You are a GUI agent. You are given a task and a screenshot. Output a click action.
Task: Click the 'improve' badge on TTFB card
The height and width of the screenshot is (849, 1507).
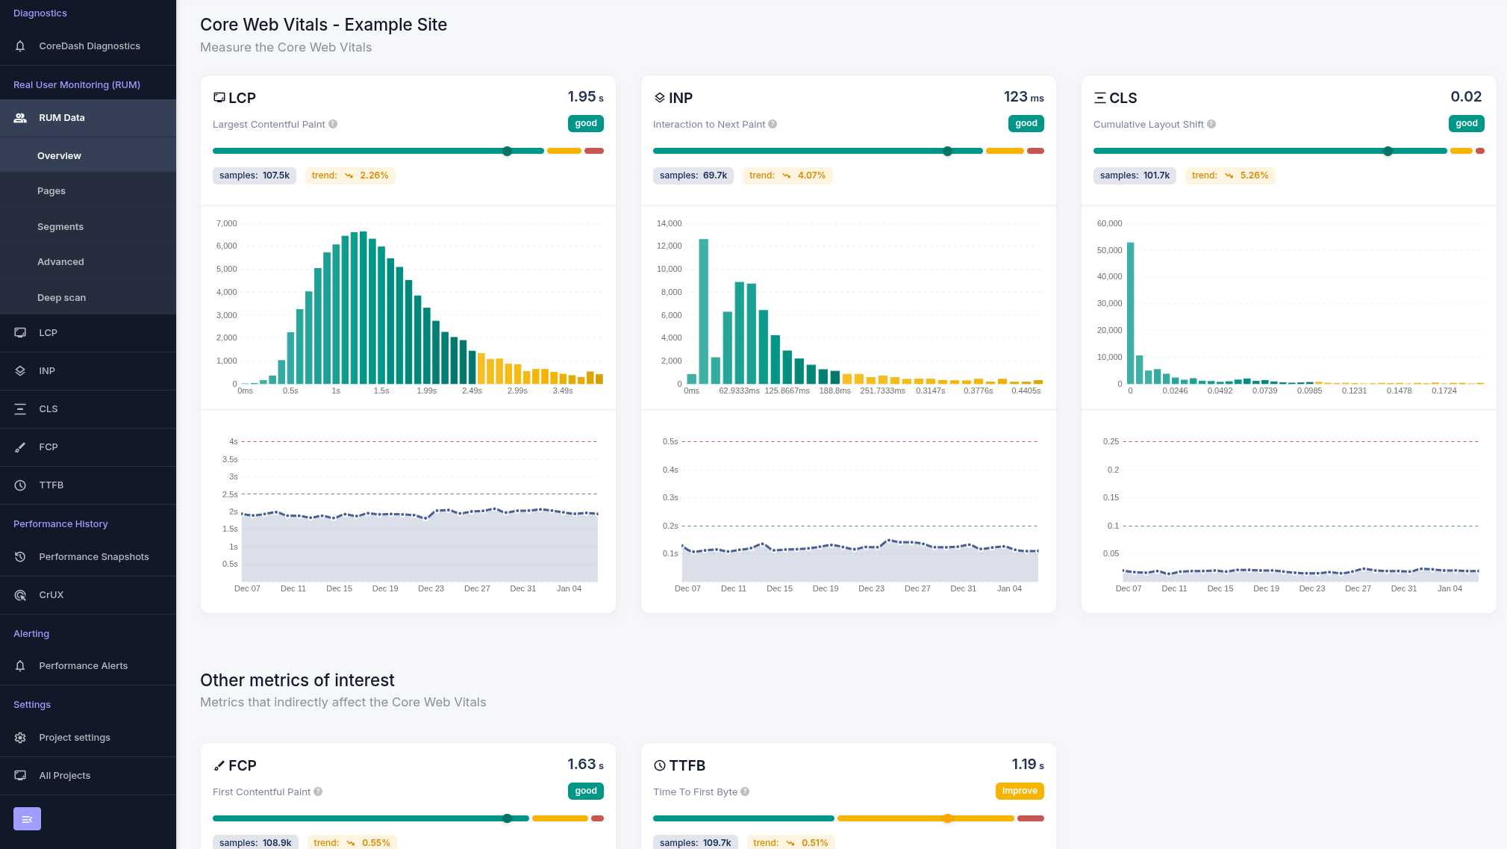point(1020,791)
